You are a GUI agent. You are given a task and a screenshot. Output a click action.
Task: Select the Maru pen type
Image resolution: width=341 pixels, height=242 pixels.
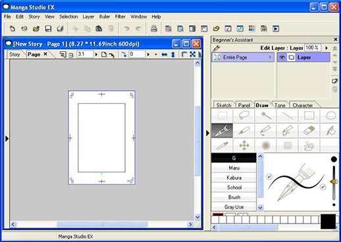(234, 168)
